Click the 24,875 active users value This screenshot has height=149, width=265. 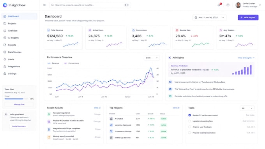pyautogui.click(x=94, y=36)
